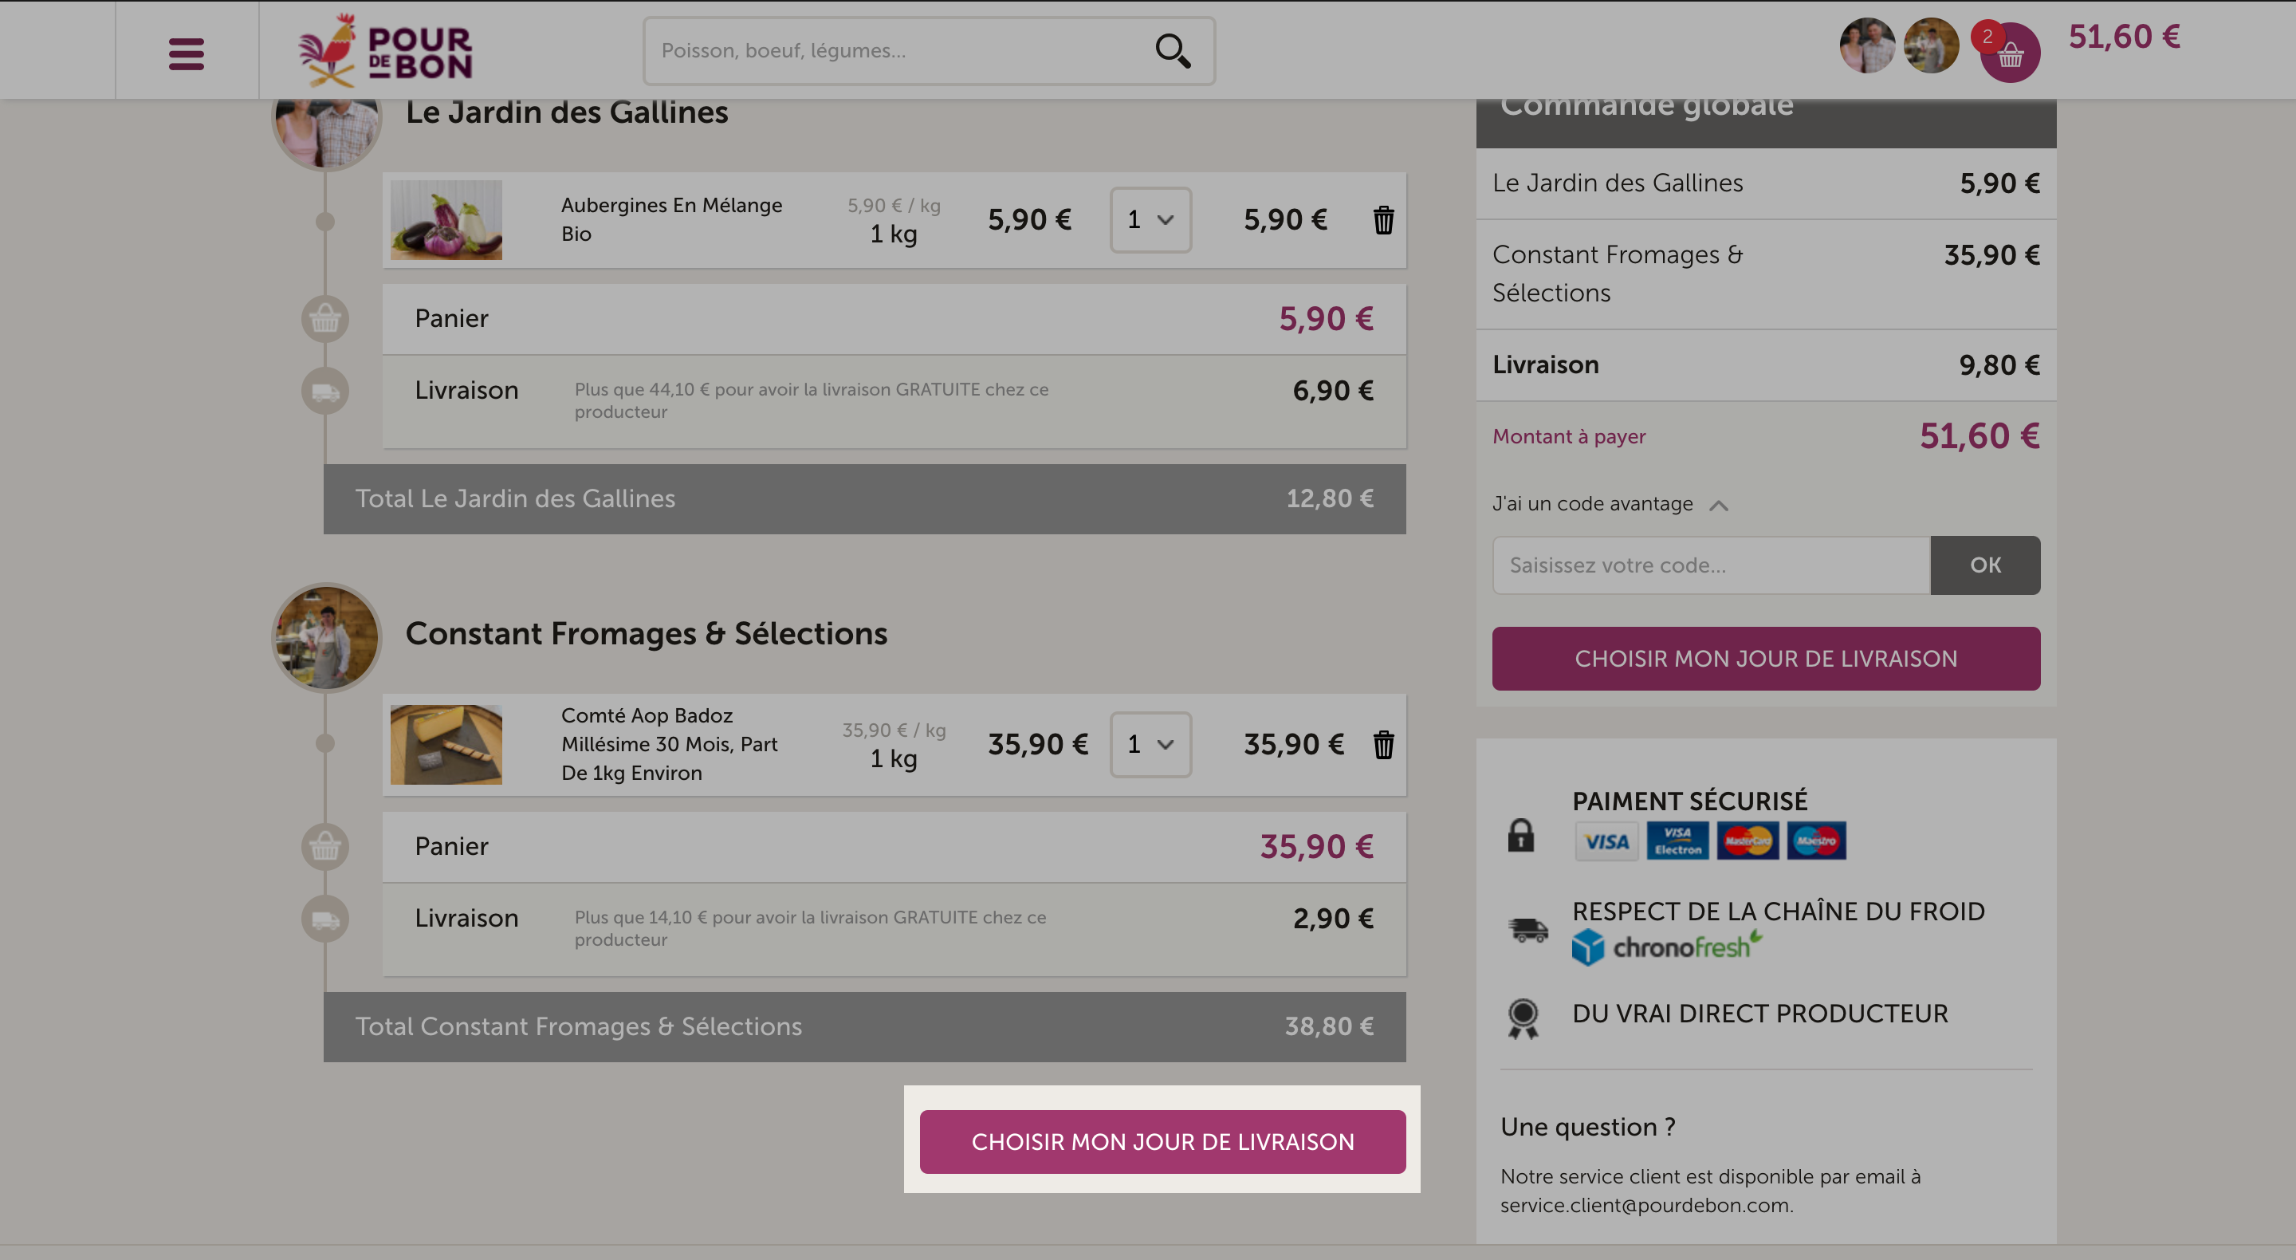This screenshot has height=1260, width=2296.
Task: Delete Aubergines En Mélange Bio with trash icon
Action: pos(1382,219)
